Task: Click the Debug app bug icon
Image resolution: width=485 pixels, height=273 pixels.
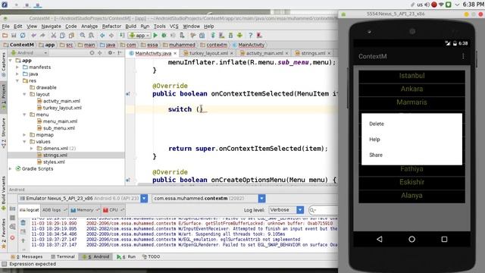Action: pyautogui.click(x=164, y=36)
